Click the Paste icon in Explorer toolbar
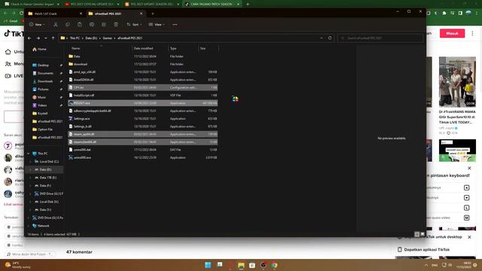Image resolution: width=482 pixels, height=271 pixels. (80, 25)
